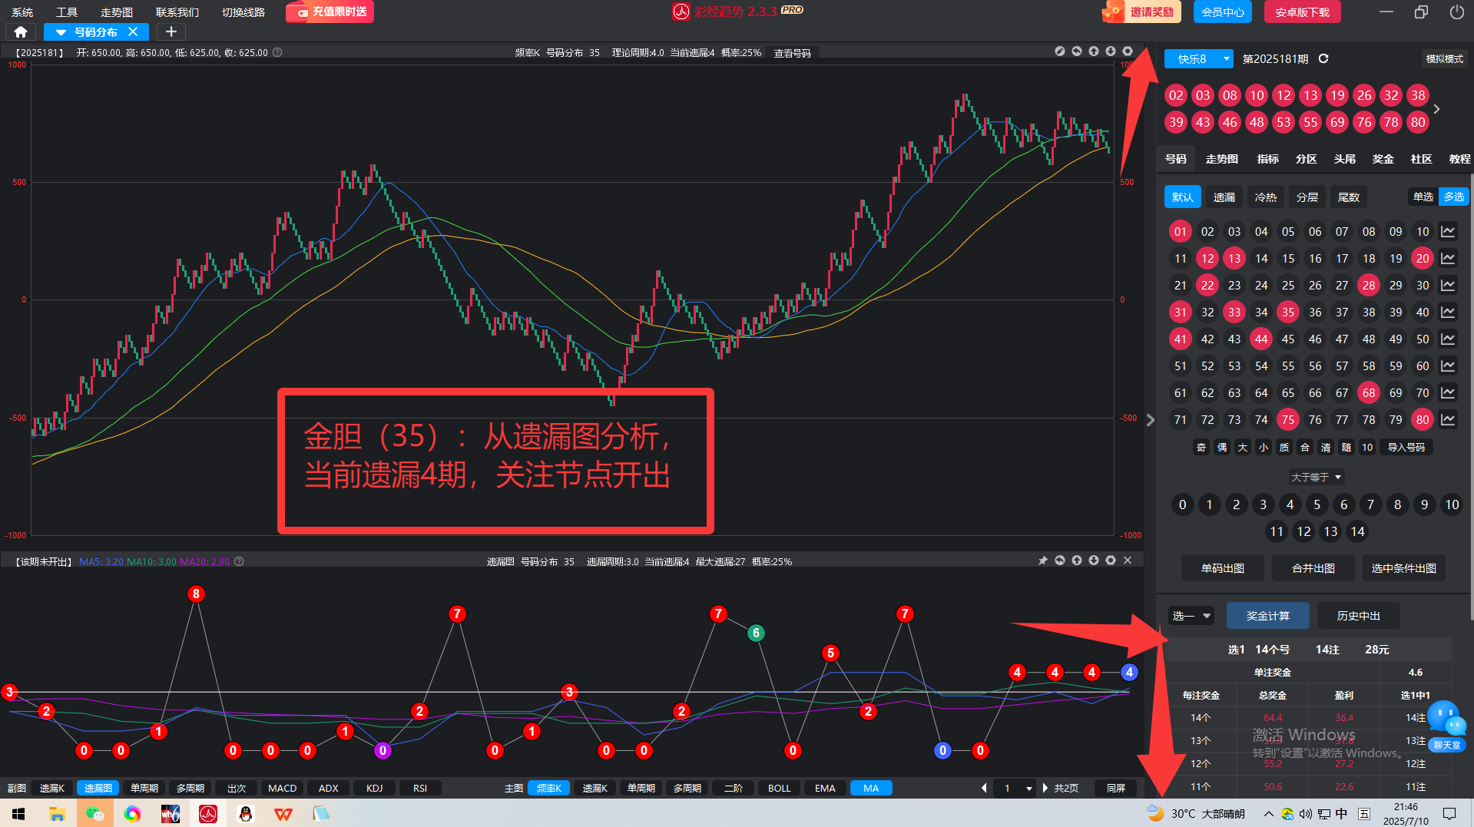The height and width of the screenshot is (827, 1474).
Task: Toggle number 12 in the number grid
Action: coord(1207,258)
